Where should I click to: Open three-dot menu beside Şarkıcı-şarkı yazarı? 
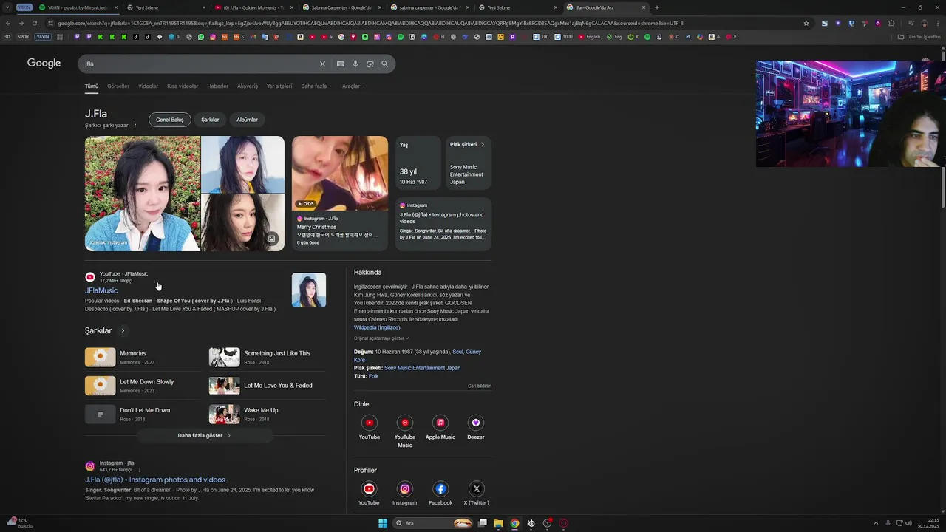click(135, 125)
